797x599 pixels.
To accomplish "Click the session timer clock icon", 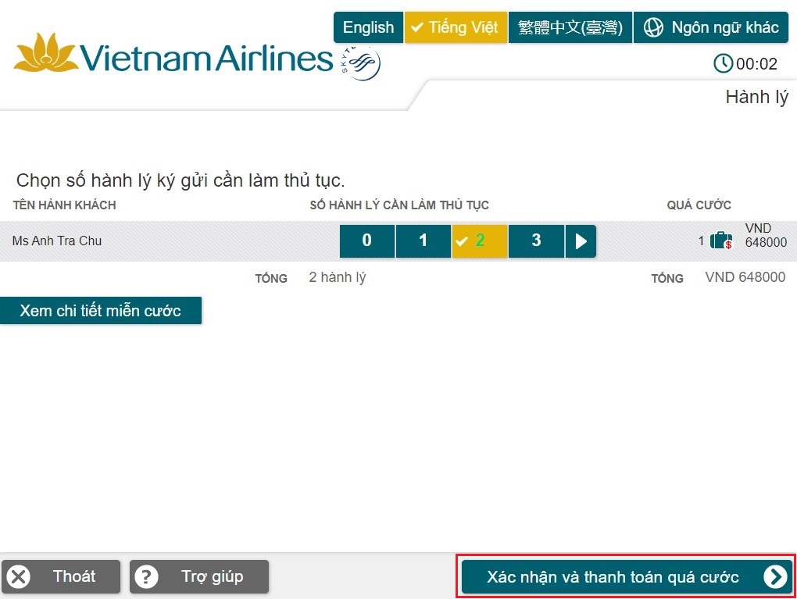I will pos(724,63).
